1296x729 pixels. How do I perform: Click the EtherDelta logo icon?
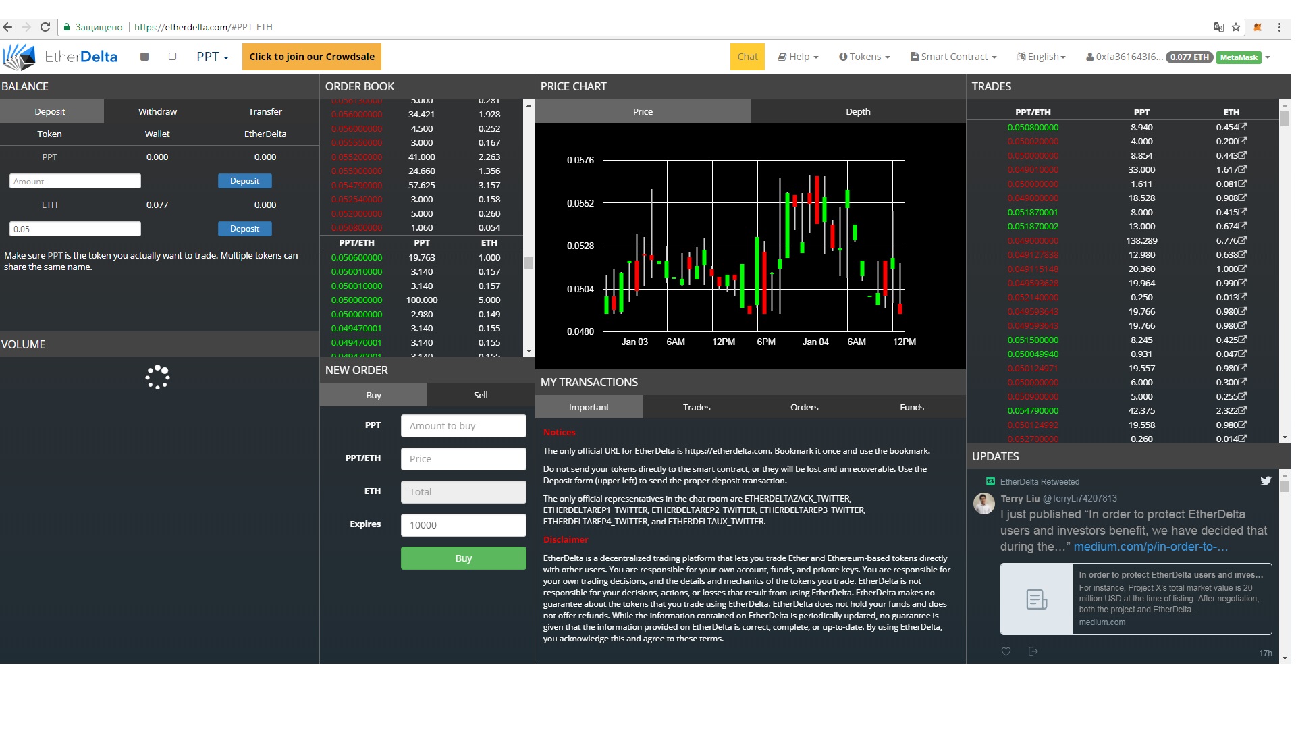[19, 57]
